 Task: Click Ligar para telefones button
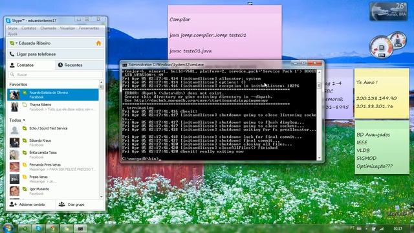(x=56, y=54)
